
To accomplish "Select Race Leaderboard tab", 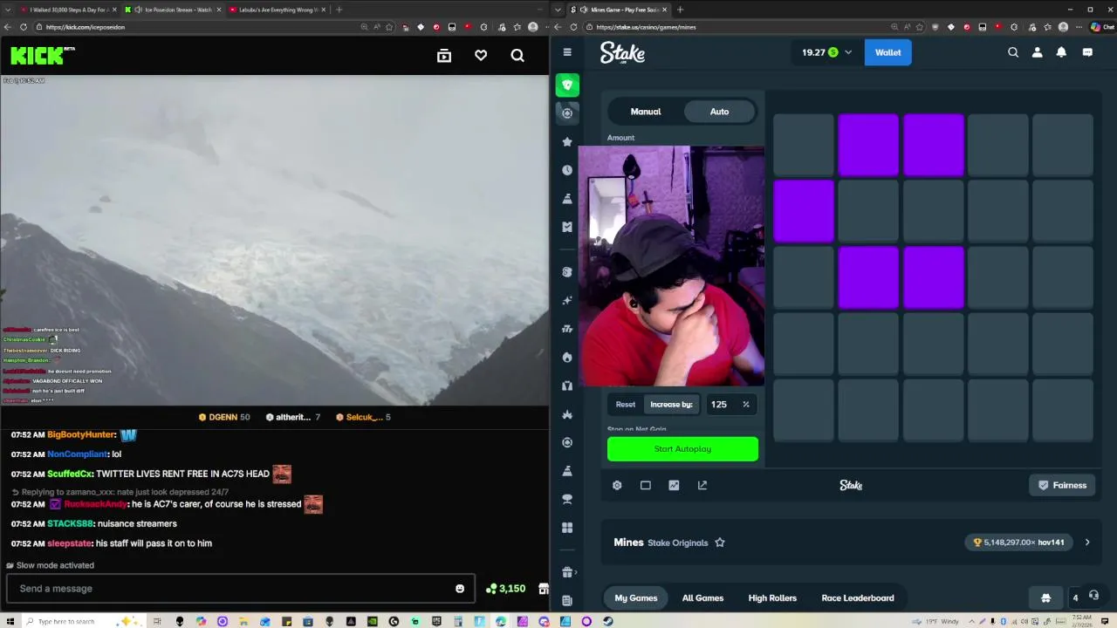I will coord(858,597).
